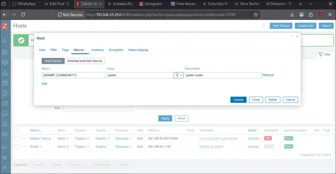Select Inherited and host macros toggle
336x174 pixels.
[85, 61]
